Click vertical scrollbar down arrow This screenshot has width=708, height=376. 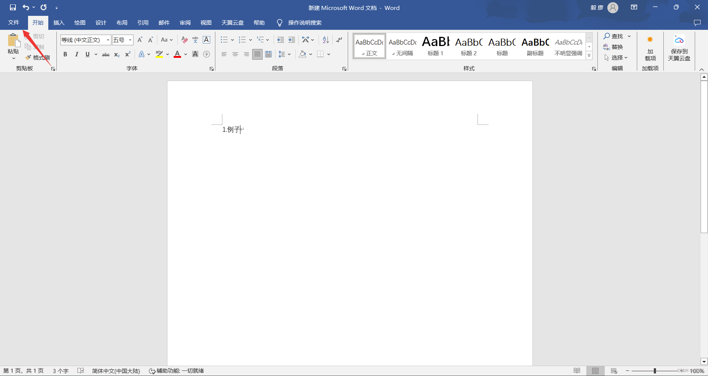704,362
